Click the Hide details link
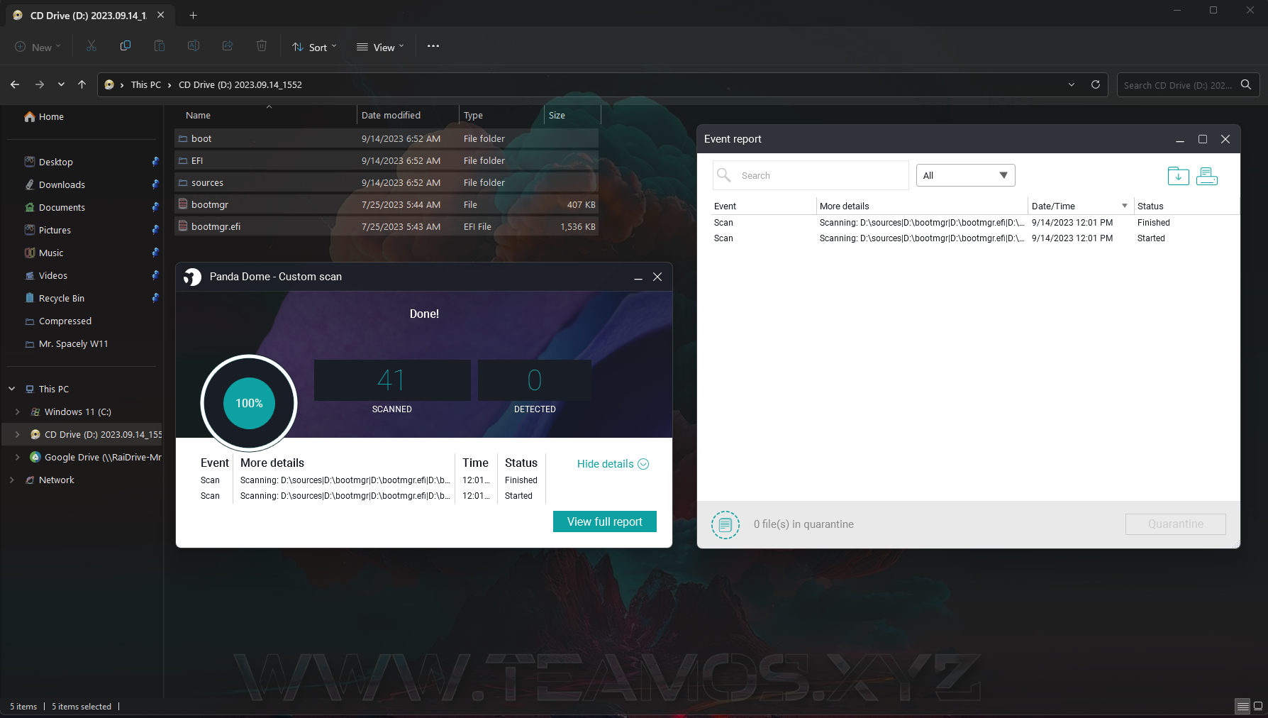Screen dimensions: 1268x718 pos(613,464)
